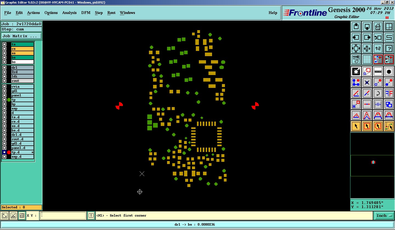Click the pan down view icon
The width and height of the screenshot is (395, 230).
(367, 27)
